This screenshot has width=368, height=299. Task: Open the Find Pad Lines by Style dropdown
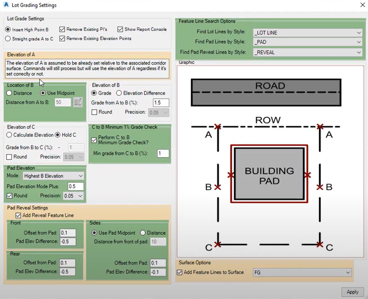coord(308,42)
